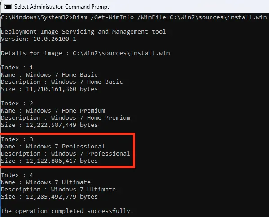Click the 11,710,161,360 bytes size line
269x217 pixels.
pos(49,89)
